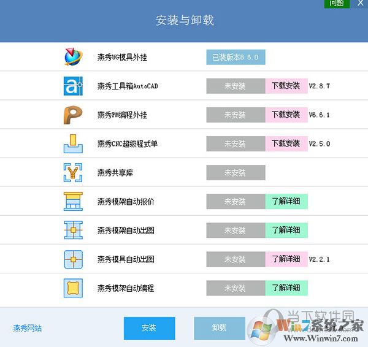Select the 燕秀CNC超级程式单 icon
Image resolution: width=368 pixels, height=347 pixels.
point(73,143)
